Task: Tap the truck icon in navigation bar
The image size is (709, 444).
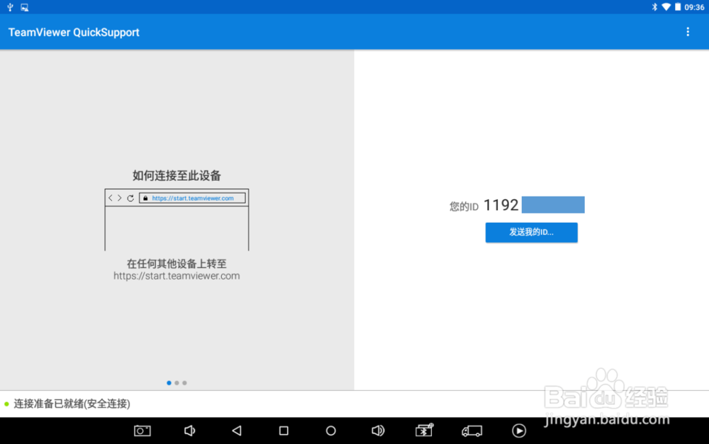Action: click(471, 431)
